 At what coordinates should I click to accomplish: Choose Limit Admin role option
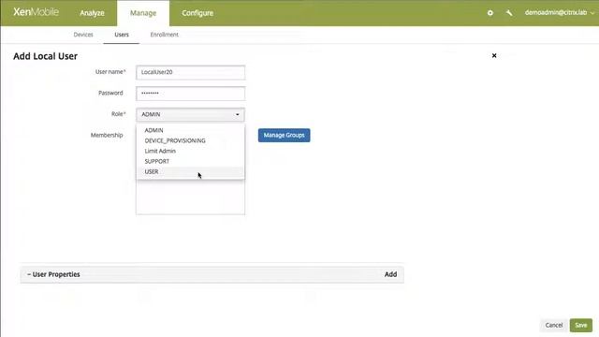pos(190,151)
